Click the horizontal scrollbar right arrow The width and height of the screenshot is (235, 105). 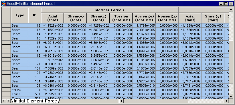[x=227, y=101]
